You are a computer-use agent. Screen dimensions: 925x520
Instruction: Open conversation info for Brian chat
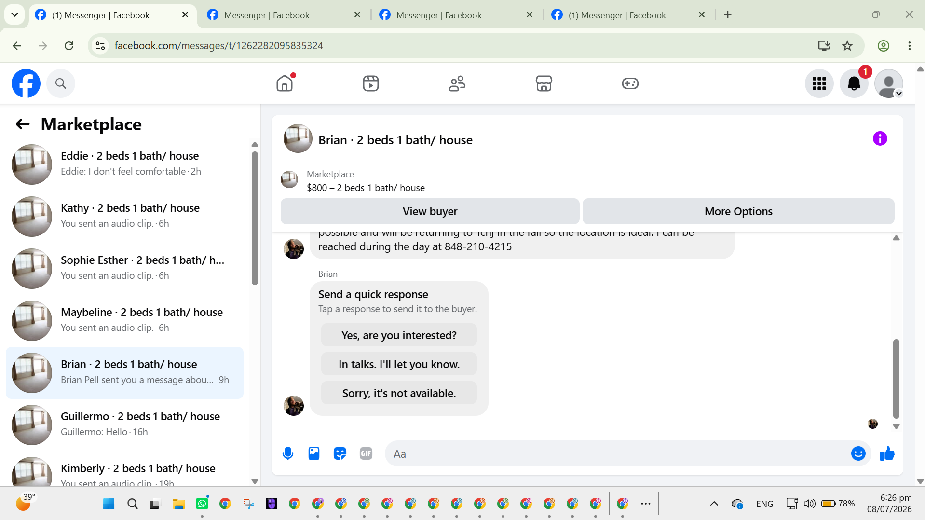880,139
